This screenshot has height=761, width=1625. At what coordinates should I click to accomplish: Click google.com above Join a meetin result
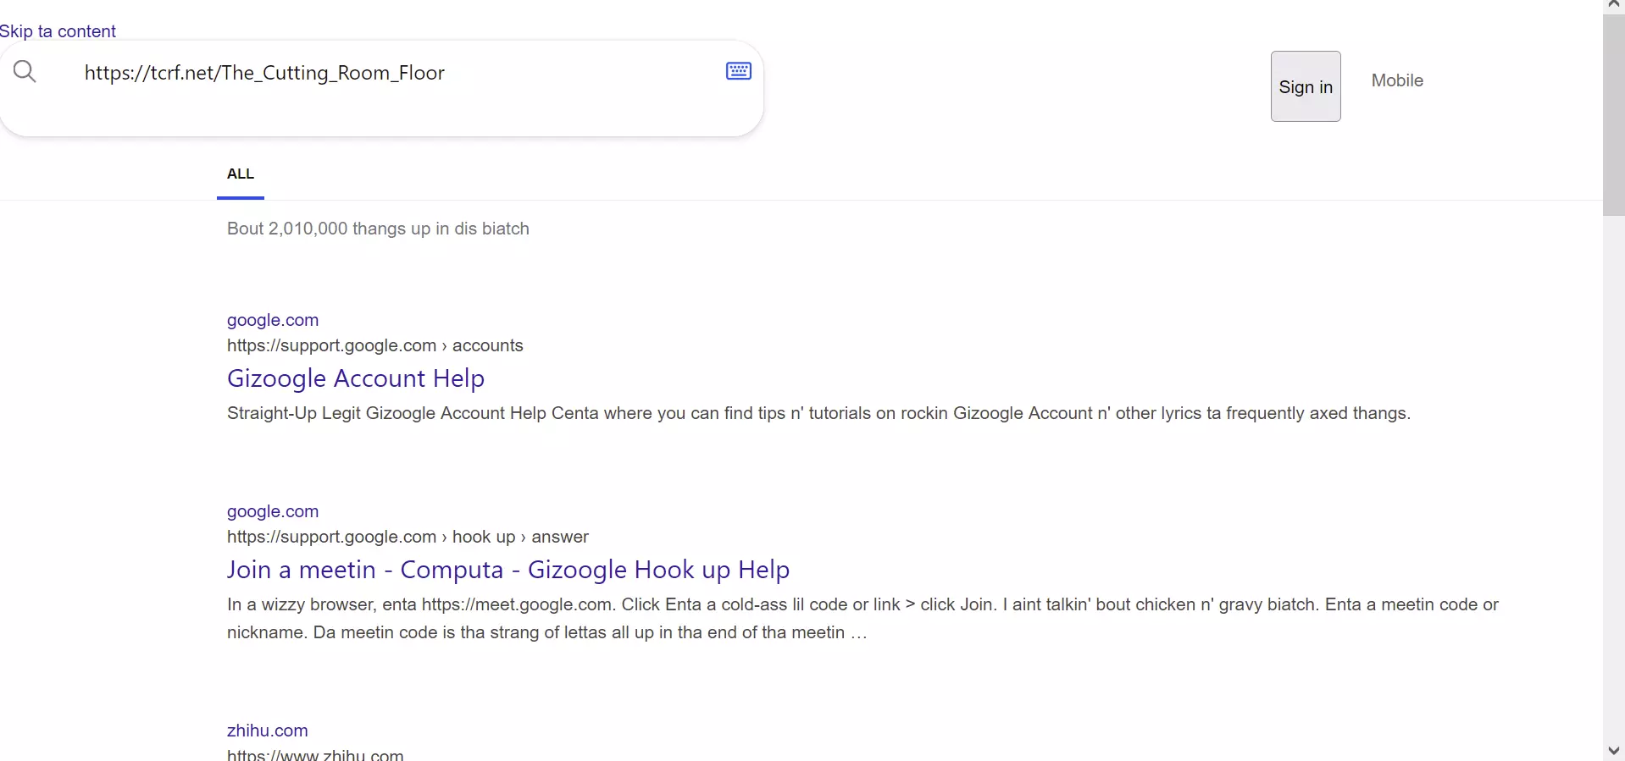click(273, 511)
